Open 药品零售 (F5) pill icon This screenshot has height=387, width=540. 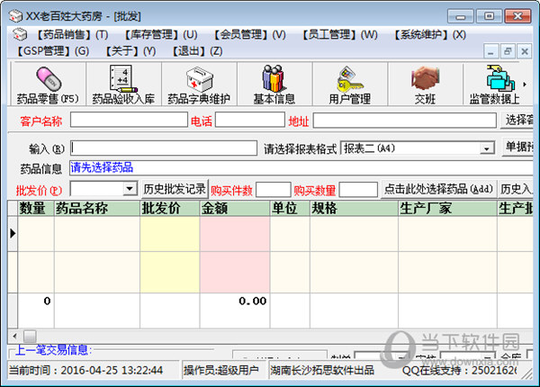[49, 85]
